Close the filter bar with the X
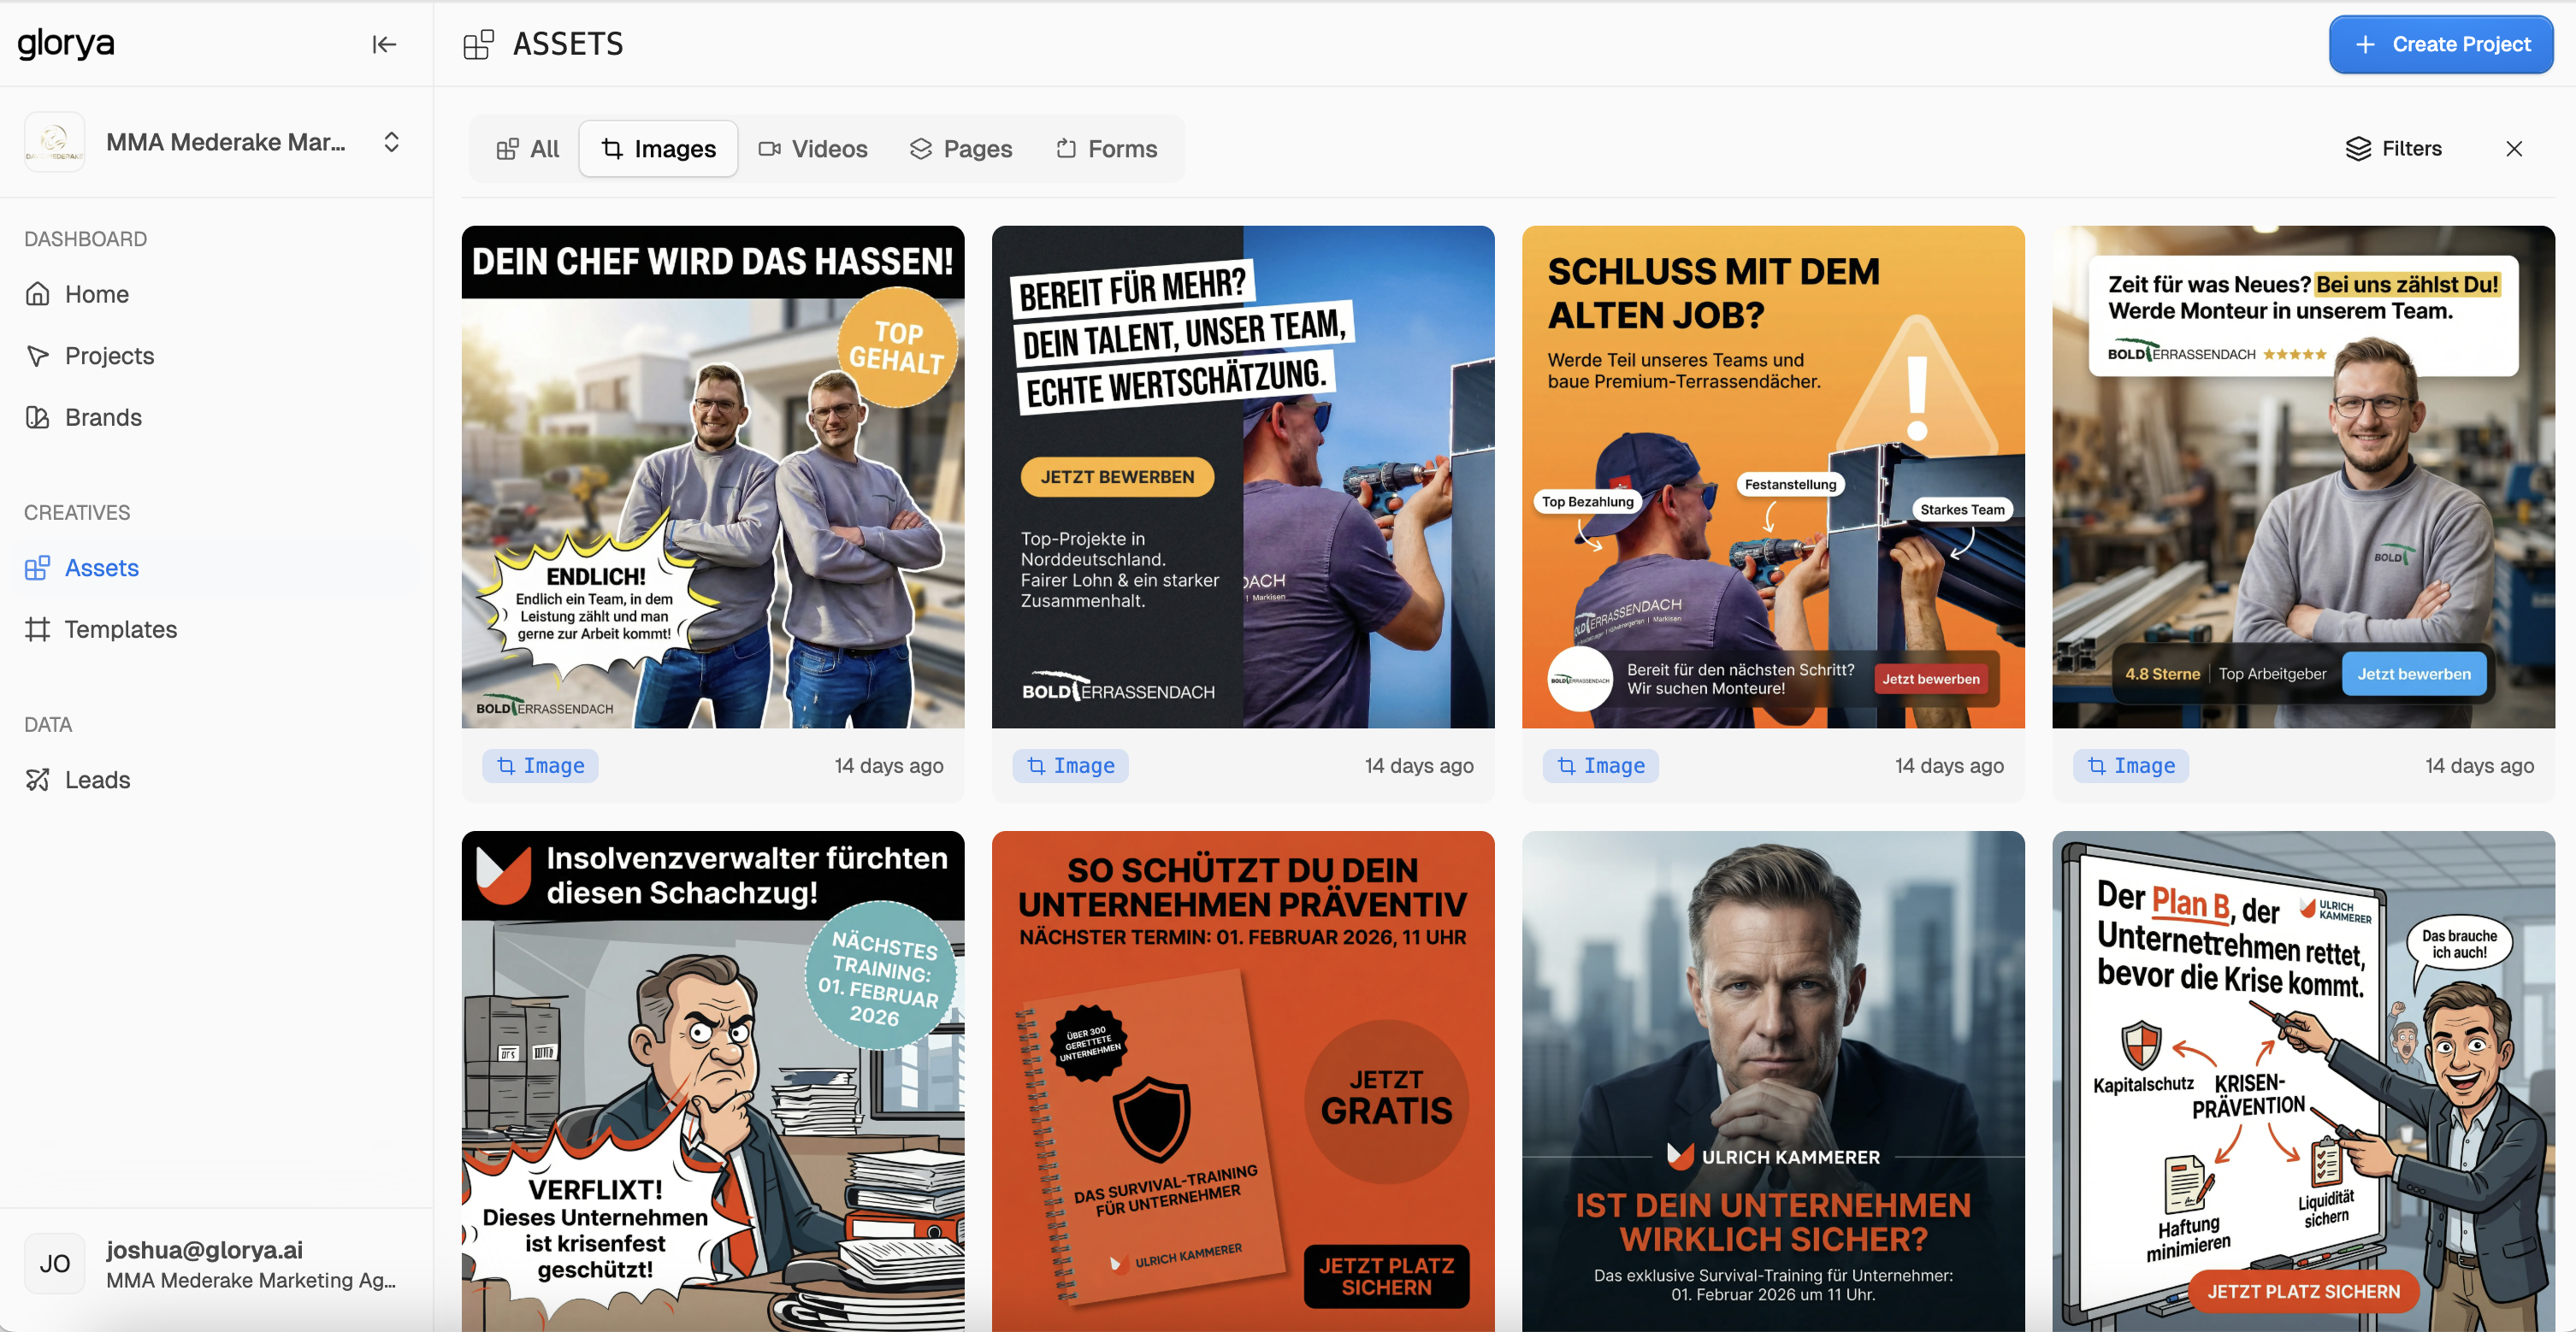Viewport: 2576px width, 1332px height. coord(2513,149)
